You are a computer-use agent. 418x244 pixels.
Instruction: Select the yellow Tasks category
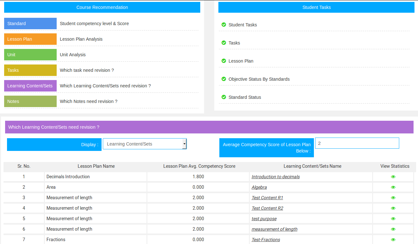point(30,70)
